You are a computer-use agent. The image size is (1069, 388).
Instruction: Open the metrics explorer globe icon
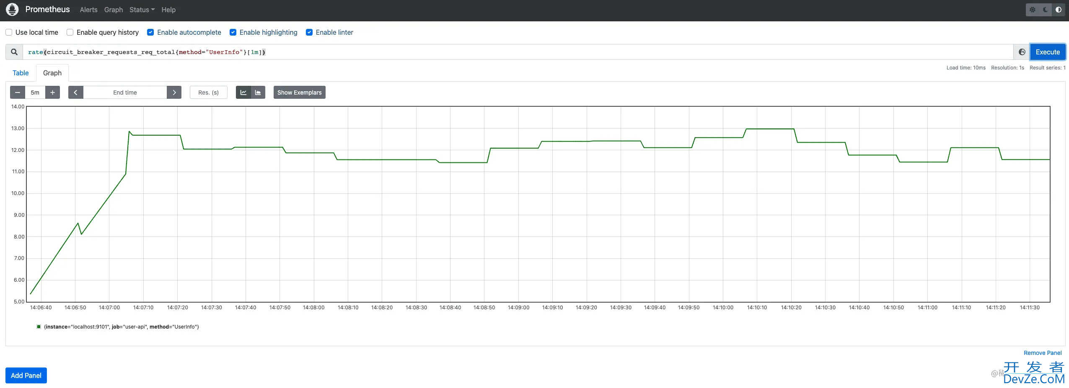(1022, 52)
